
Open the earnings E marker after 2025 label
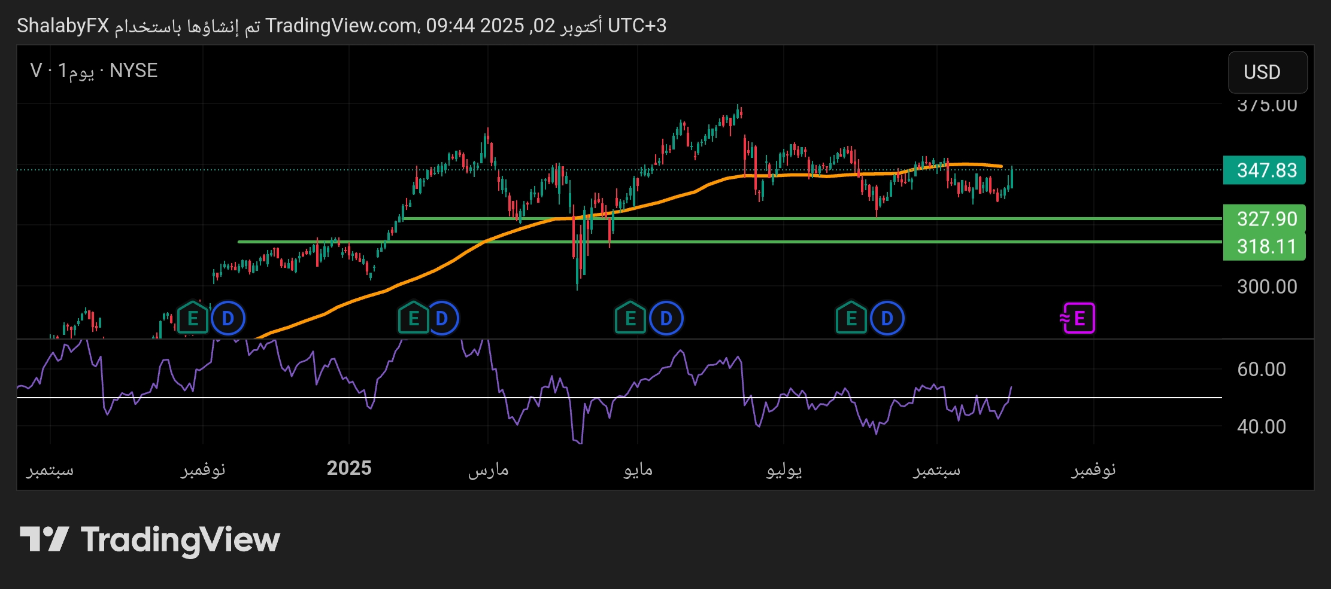coord(413,318)
